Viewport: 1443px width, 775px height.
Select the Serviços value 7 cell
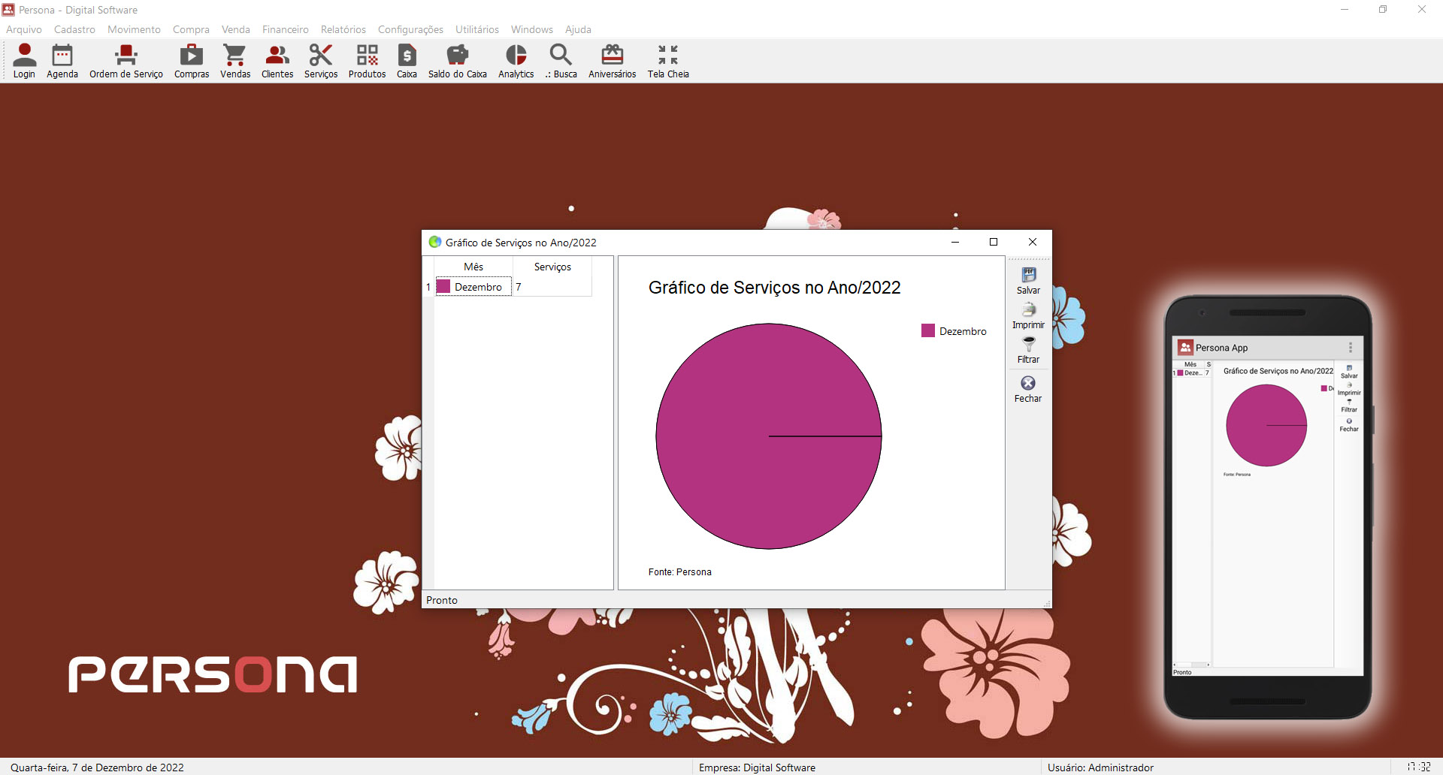[x=552, y=287]
